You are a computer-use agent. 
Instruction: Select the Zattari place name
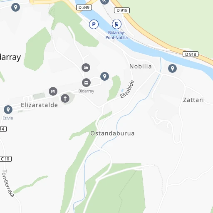tap(193, 100)
